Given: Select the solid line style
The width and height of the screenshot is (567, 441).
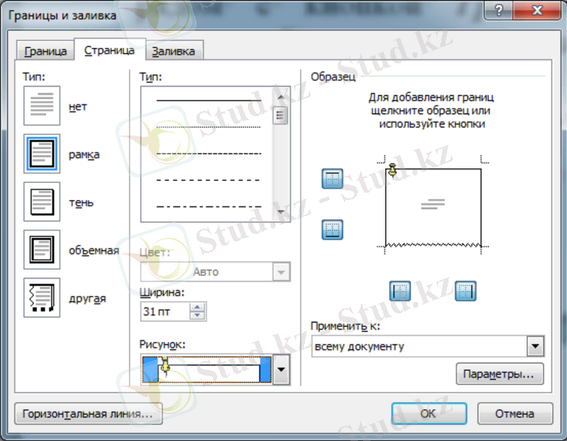Looking at the screenshot, I should coord(208,100).
